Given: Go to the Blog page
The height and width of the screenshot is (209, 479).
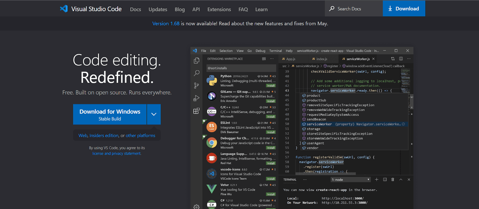Looking at the screenshot, I should 180,9.
